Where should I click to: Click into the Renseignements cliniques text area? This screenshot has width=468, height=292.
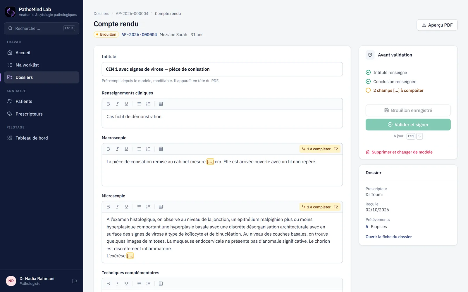(x=222, y=119)
